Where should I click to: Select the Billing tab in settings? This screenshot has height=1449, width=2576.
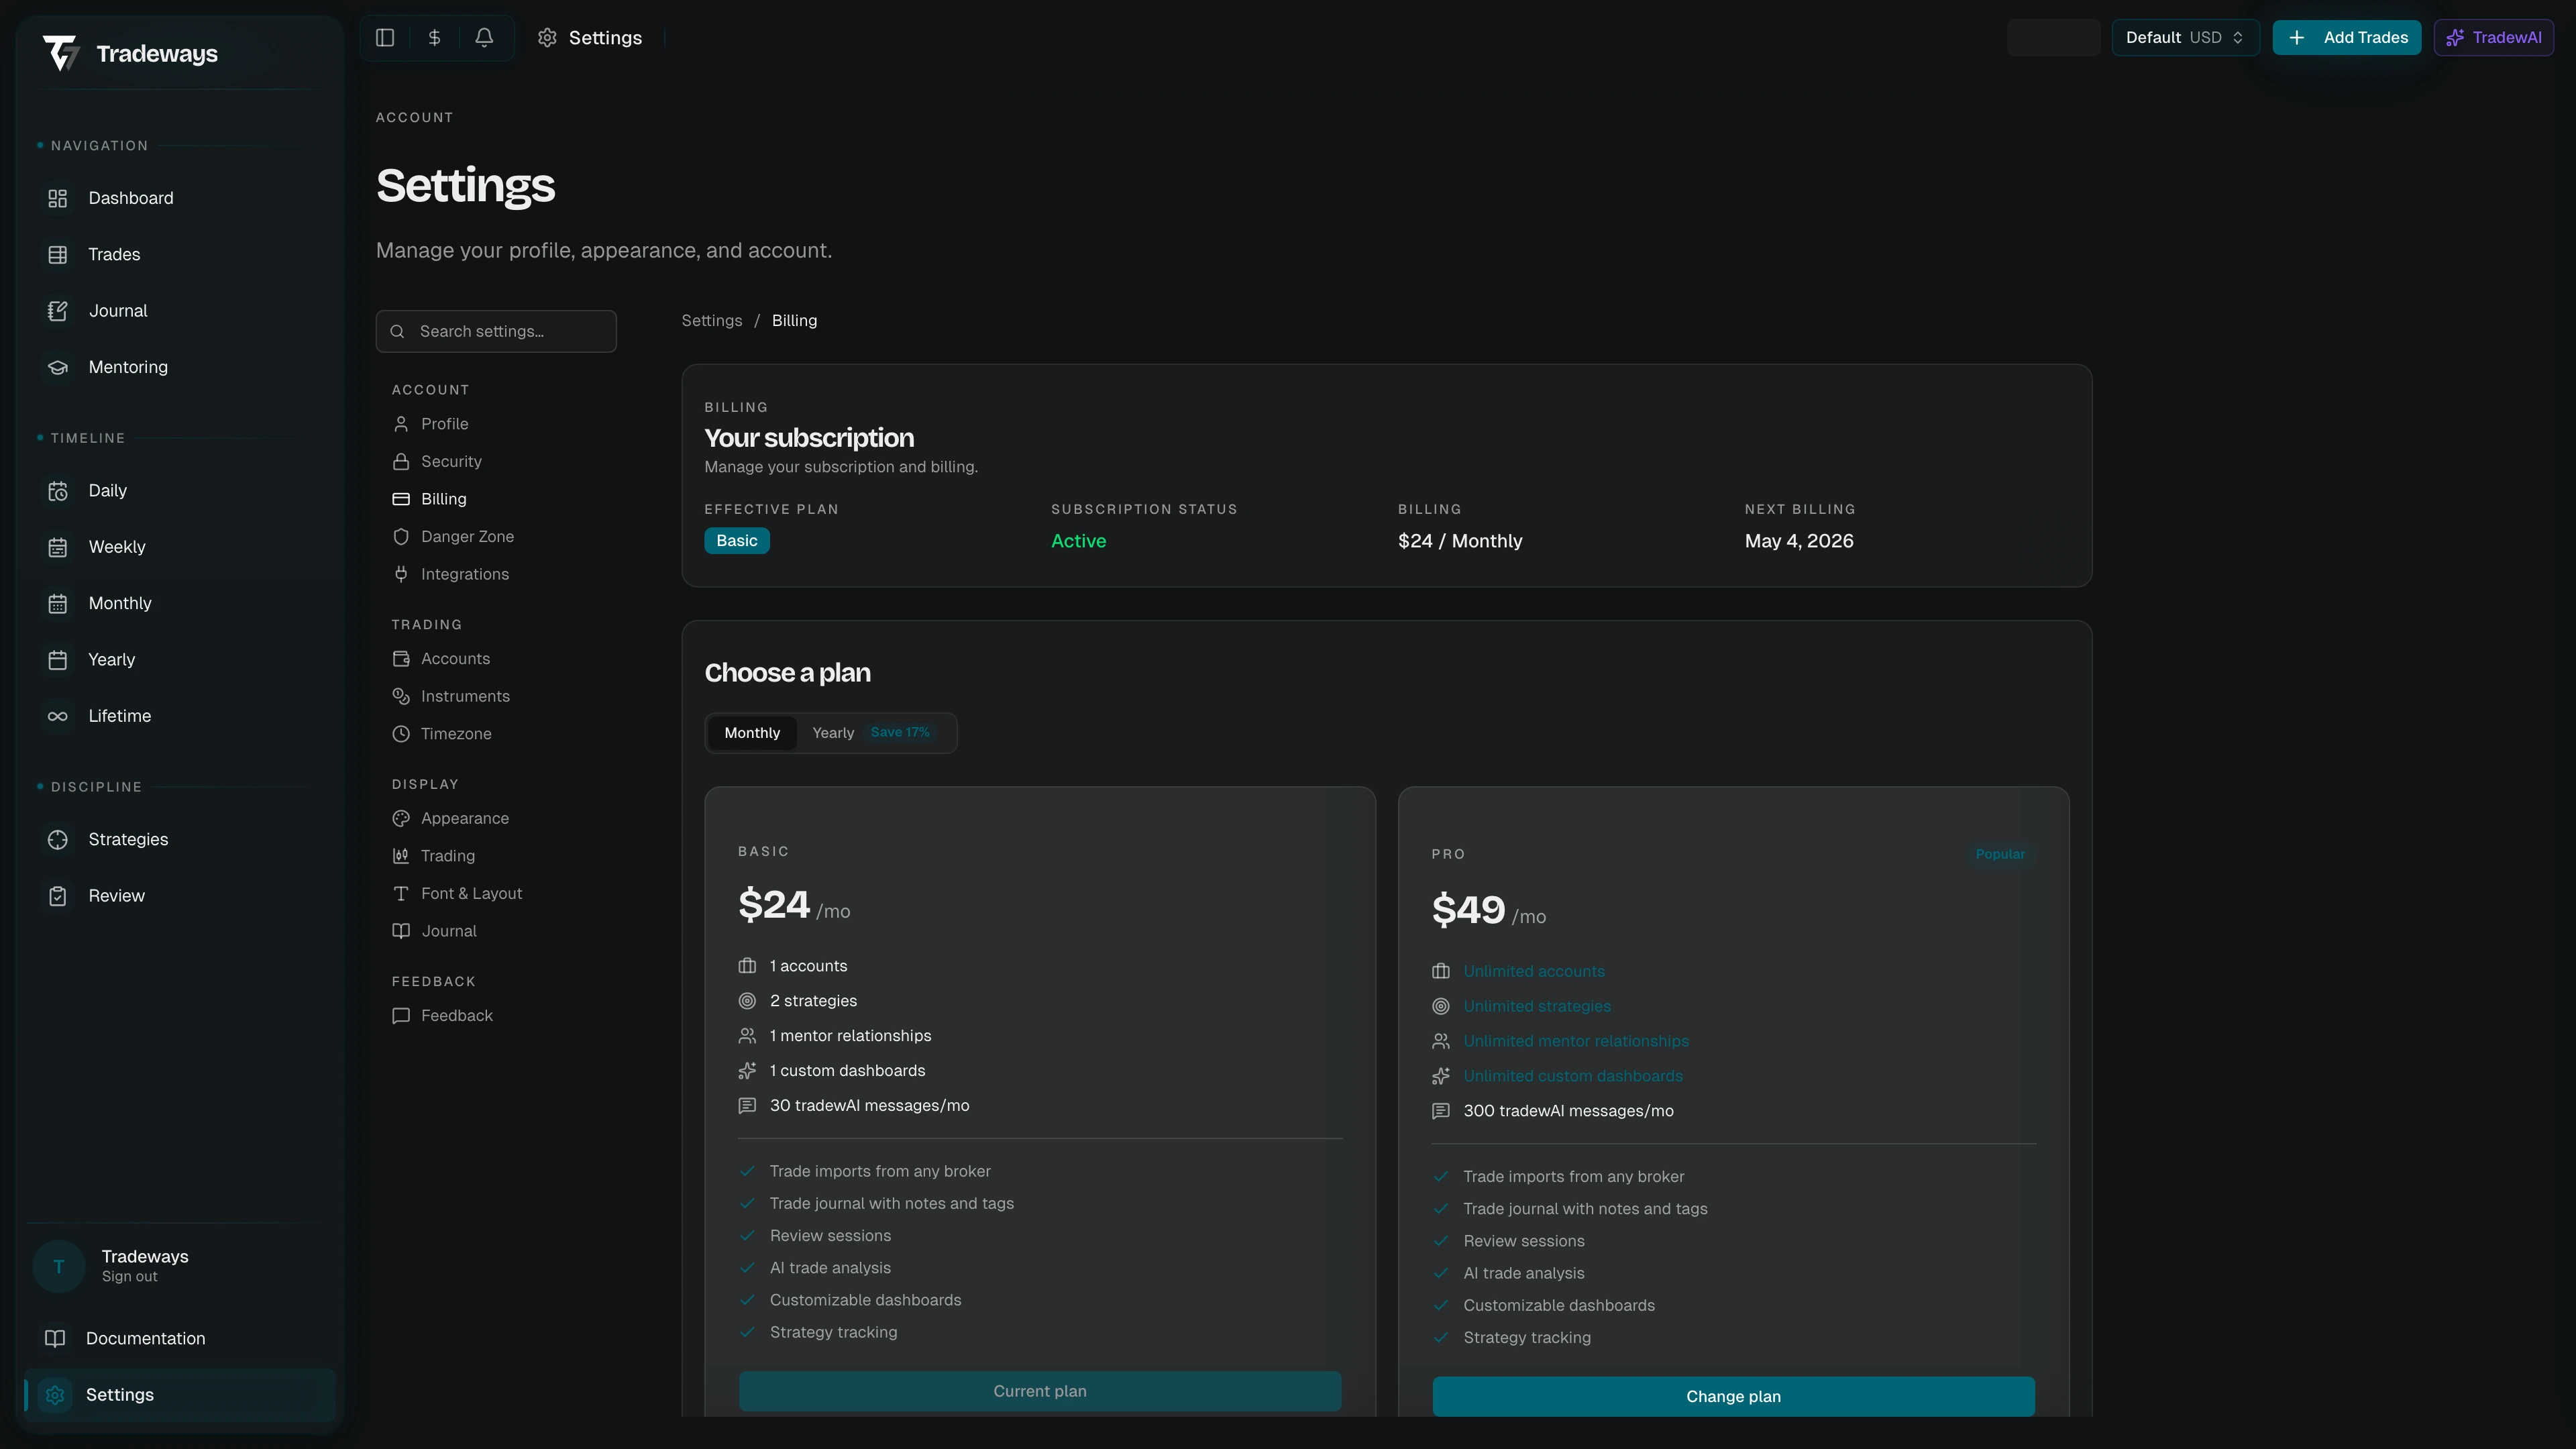click(443, 498)
